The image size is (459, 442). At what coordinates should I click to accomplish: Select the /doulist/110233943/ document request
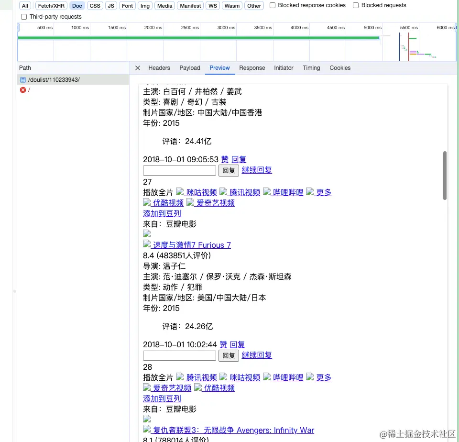73,80
